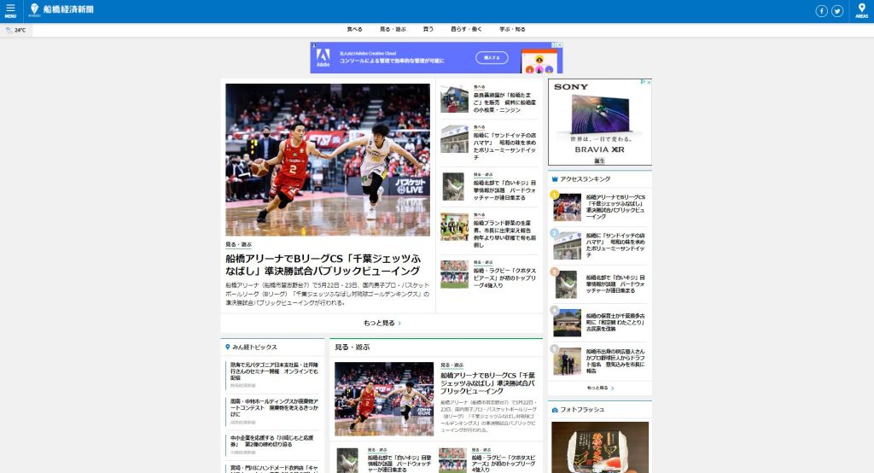The width and height of the screenshot is (874, 473).
Task: Open the 学ぶ・知る navigation item
Action: click(512, 29)
